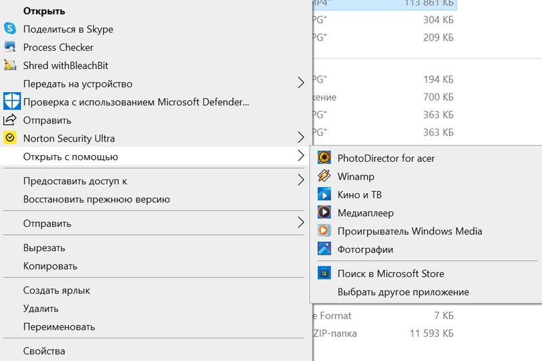Image resolution: width=542 pixels, height=361 pixels.
Task: Open with Проигрыватель Windows Media
Action: click(x=426, y=231)
